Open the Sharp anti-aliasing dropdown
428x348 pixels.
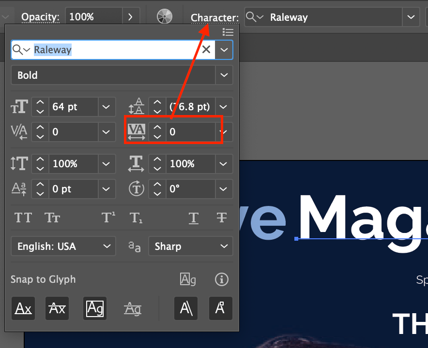click(x=191, y=246)
